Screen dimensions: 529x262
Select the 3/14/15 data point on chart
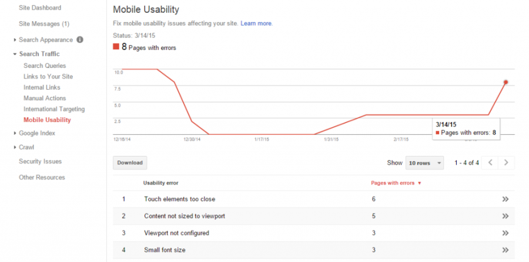click(x=505, y=82)
